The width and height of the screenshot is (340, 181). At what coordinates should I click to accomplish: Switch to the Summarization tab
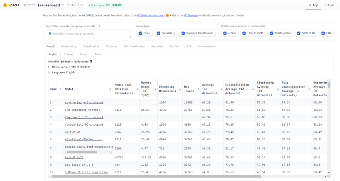(x=207, y=46)
